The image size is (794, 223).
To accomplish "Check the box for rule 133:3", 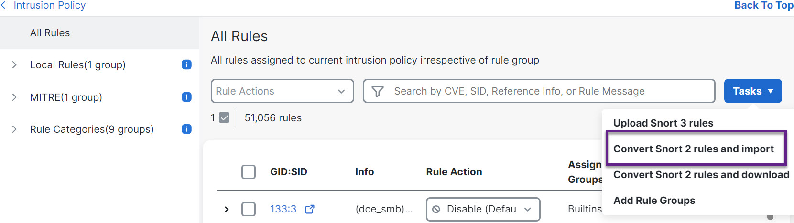I will point(249,209).
